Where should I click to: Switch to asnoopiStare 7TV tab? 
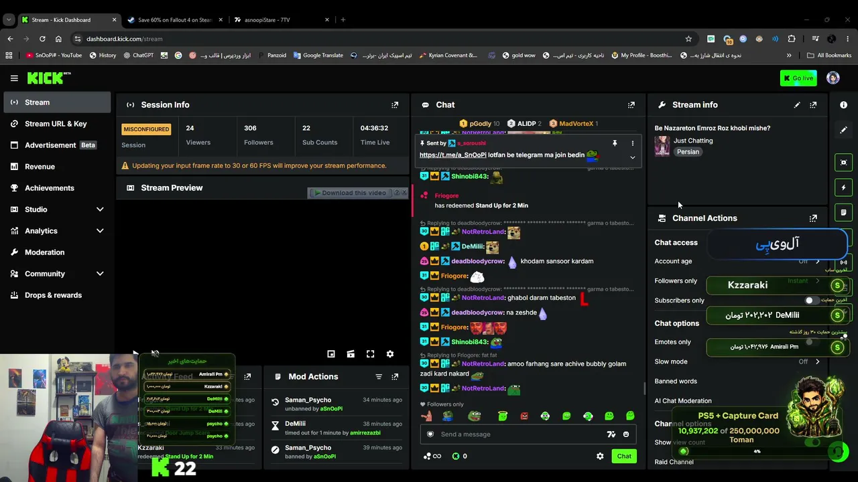click(282, 20)
